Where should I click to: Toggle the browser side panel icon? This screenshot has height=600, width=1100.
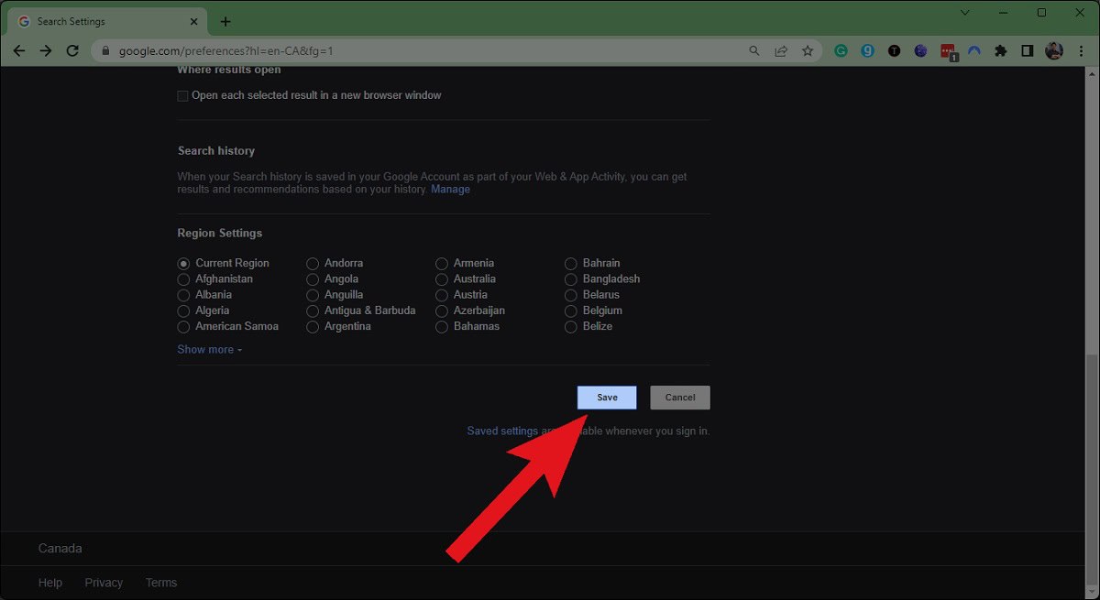(1028, 51)
